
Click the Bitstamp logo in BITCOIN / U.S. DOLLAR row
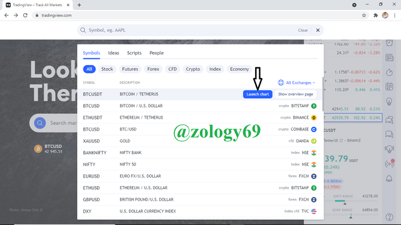[314, 106]
